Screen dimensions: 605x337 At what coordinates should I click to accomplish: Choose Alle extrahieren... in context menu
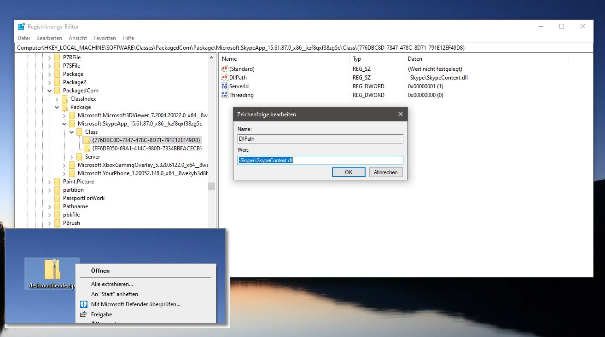point(112,284)
